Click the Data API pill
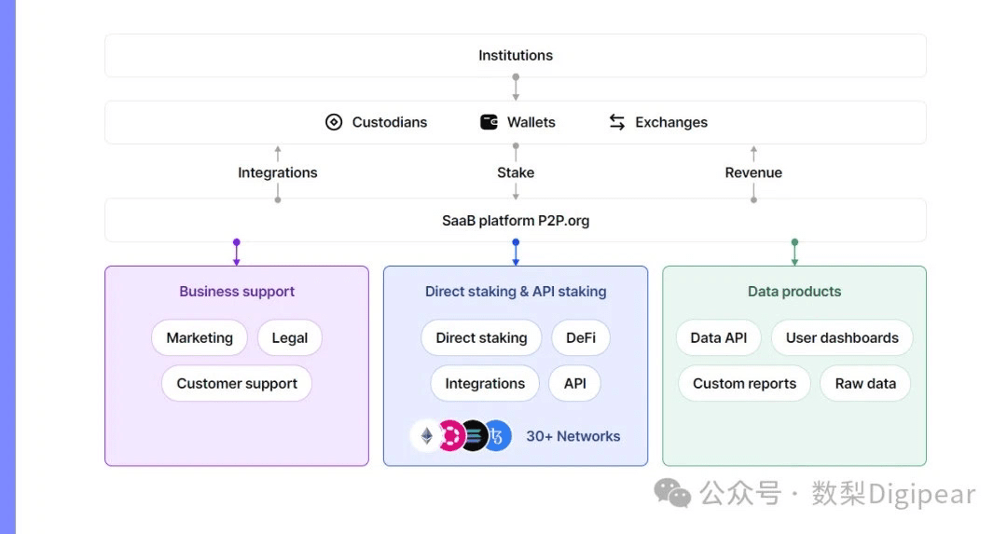 719,337
